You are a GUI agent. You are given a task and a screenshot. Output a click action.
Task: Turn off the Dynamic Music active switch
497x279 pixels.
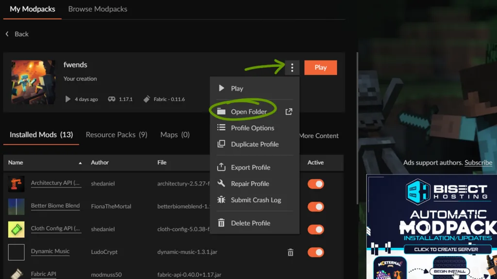point(315,252)
